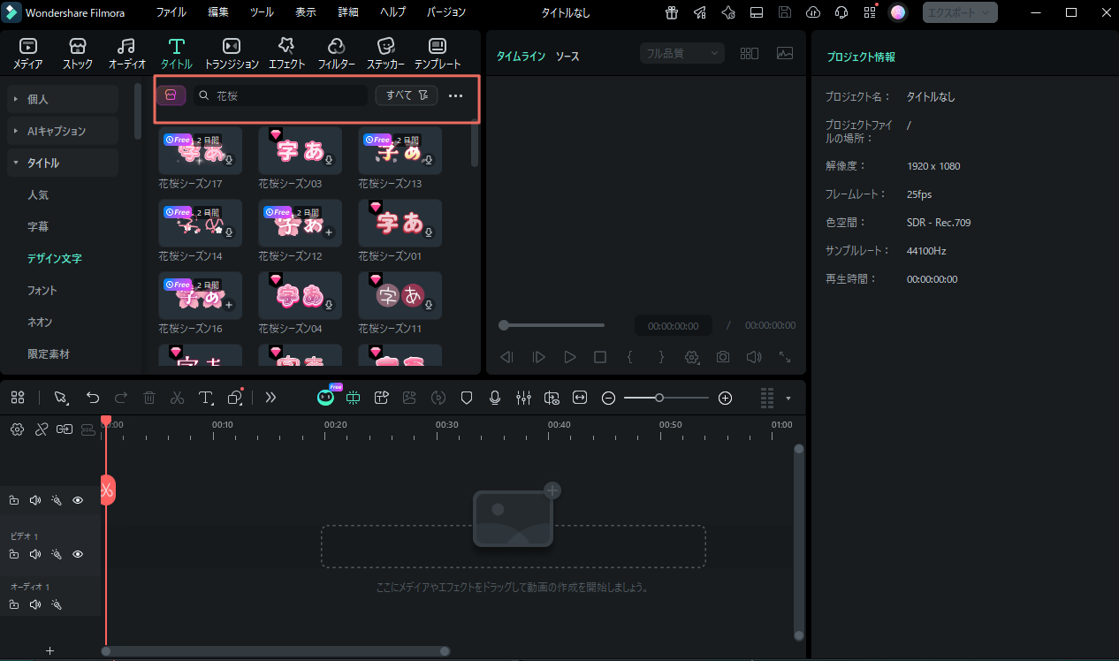Expand the AIキャプション section
1119x661 pixels.
(x=62, y=131)
